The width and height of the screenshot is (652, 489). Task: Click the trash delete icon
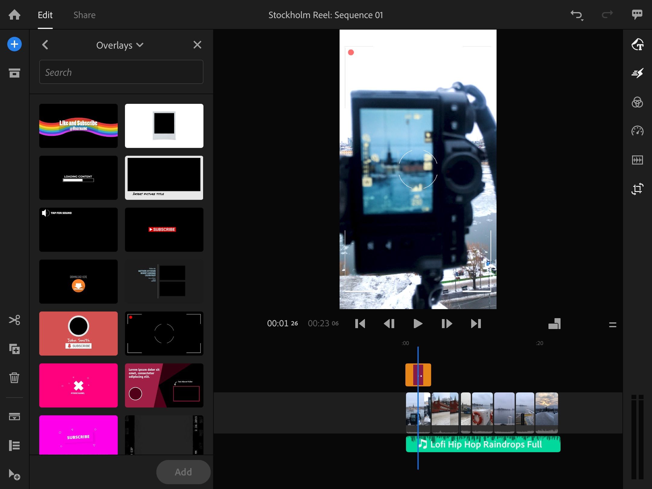point(14,378)
